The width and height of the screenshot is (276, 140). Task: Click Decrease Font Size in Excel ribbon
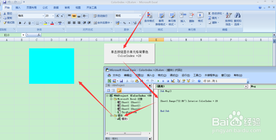(x=62, y=16)
